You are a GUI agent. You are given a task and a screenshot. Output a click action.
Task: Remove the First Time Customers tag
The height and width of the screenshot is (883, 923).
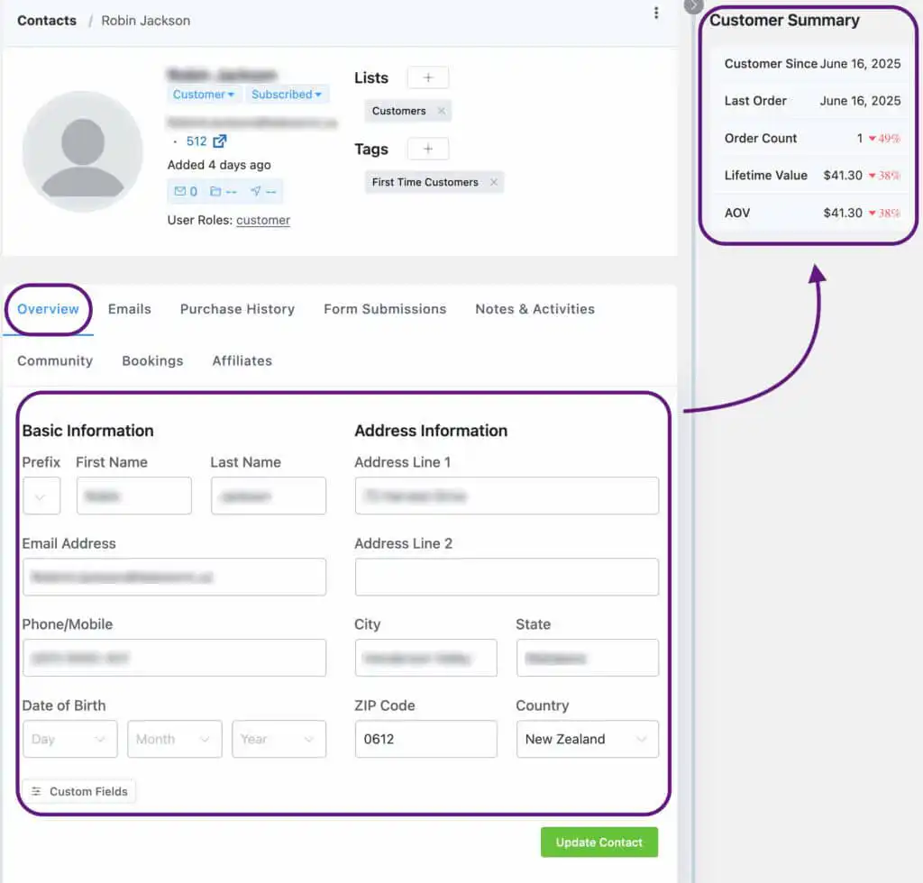(493, 182)
